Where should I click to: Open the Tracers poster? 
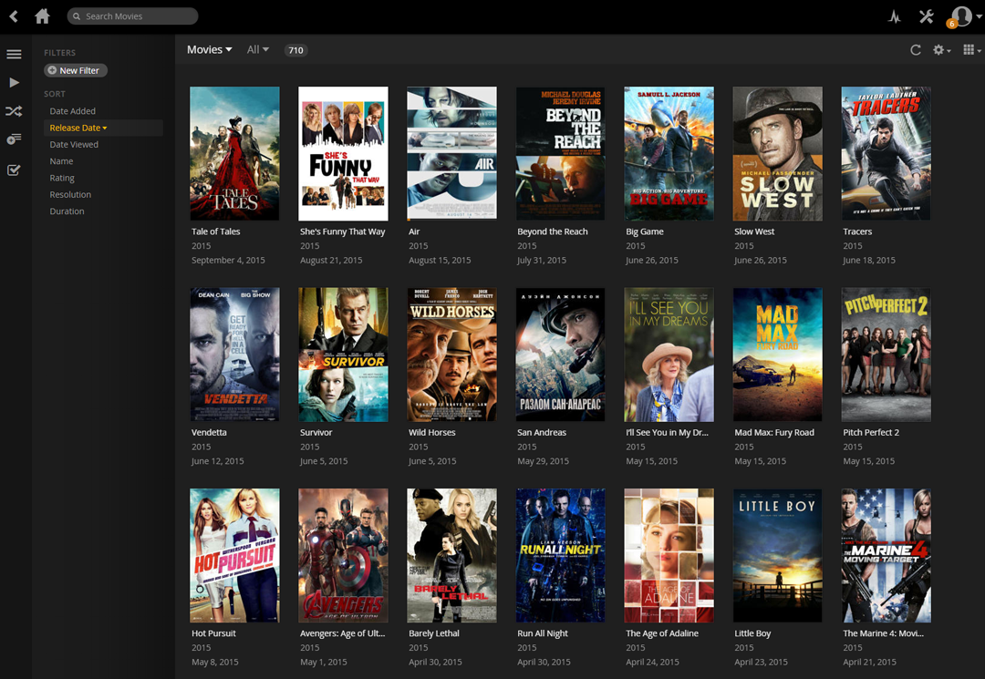pos(886,154)
